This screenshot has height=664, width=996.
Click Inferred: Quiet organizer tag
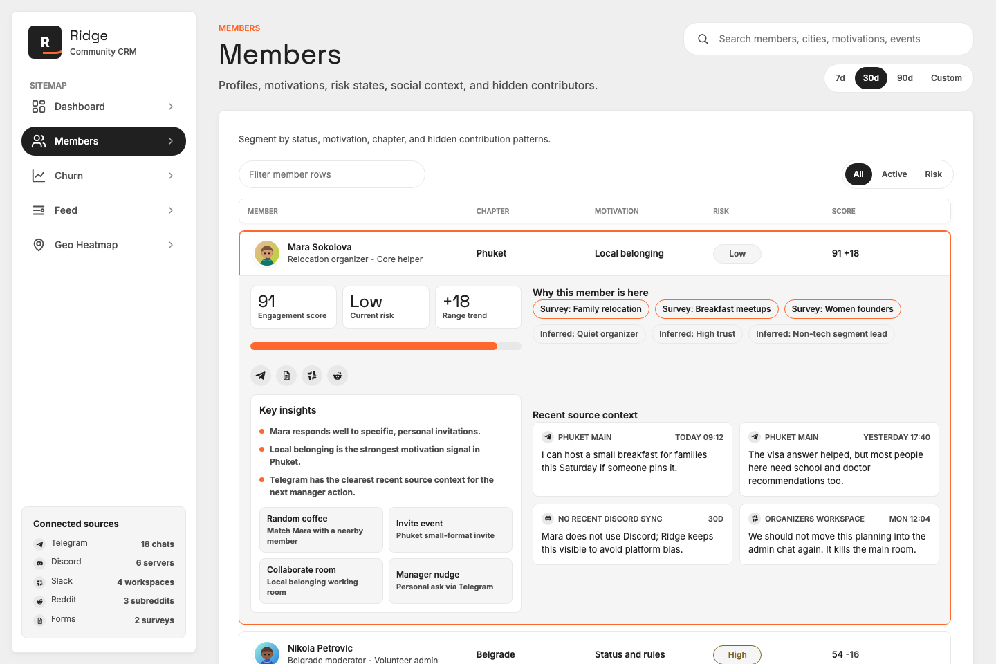(589, 334)
